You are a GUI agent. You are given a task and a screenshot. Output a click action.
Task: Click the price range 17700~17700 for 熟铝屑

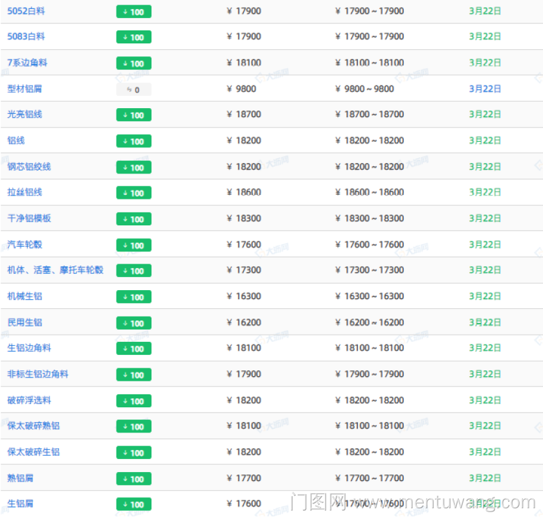click(370, 479)
